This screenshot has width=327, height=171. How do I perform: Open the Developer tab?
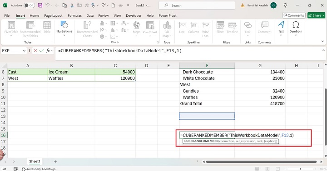(x=134, y=15)
